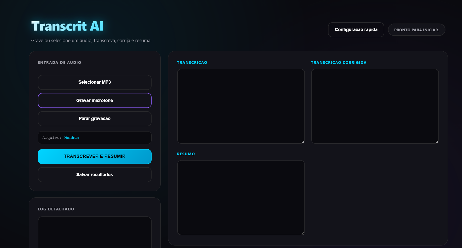Start recording with Gravar microfone

point(95,100)
